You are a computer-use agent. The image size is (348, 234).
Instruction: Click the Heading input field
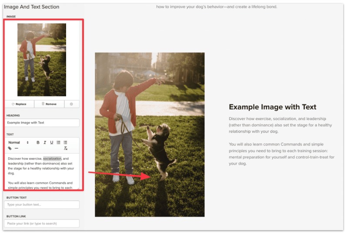(42, 123)
